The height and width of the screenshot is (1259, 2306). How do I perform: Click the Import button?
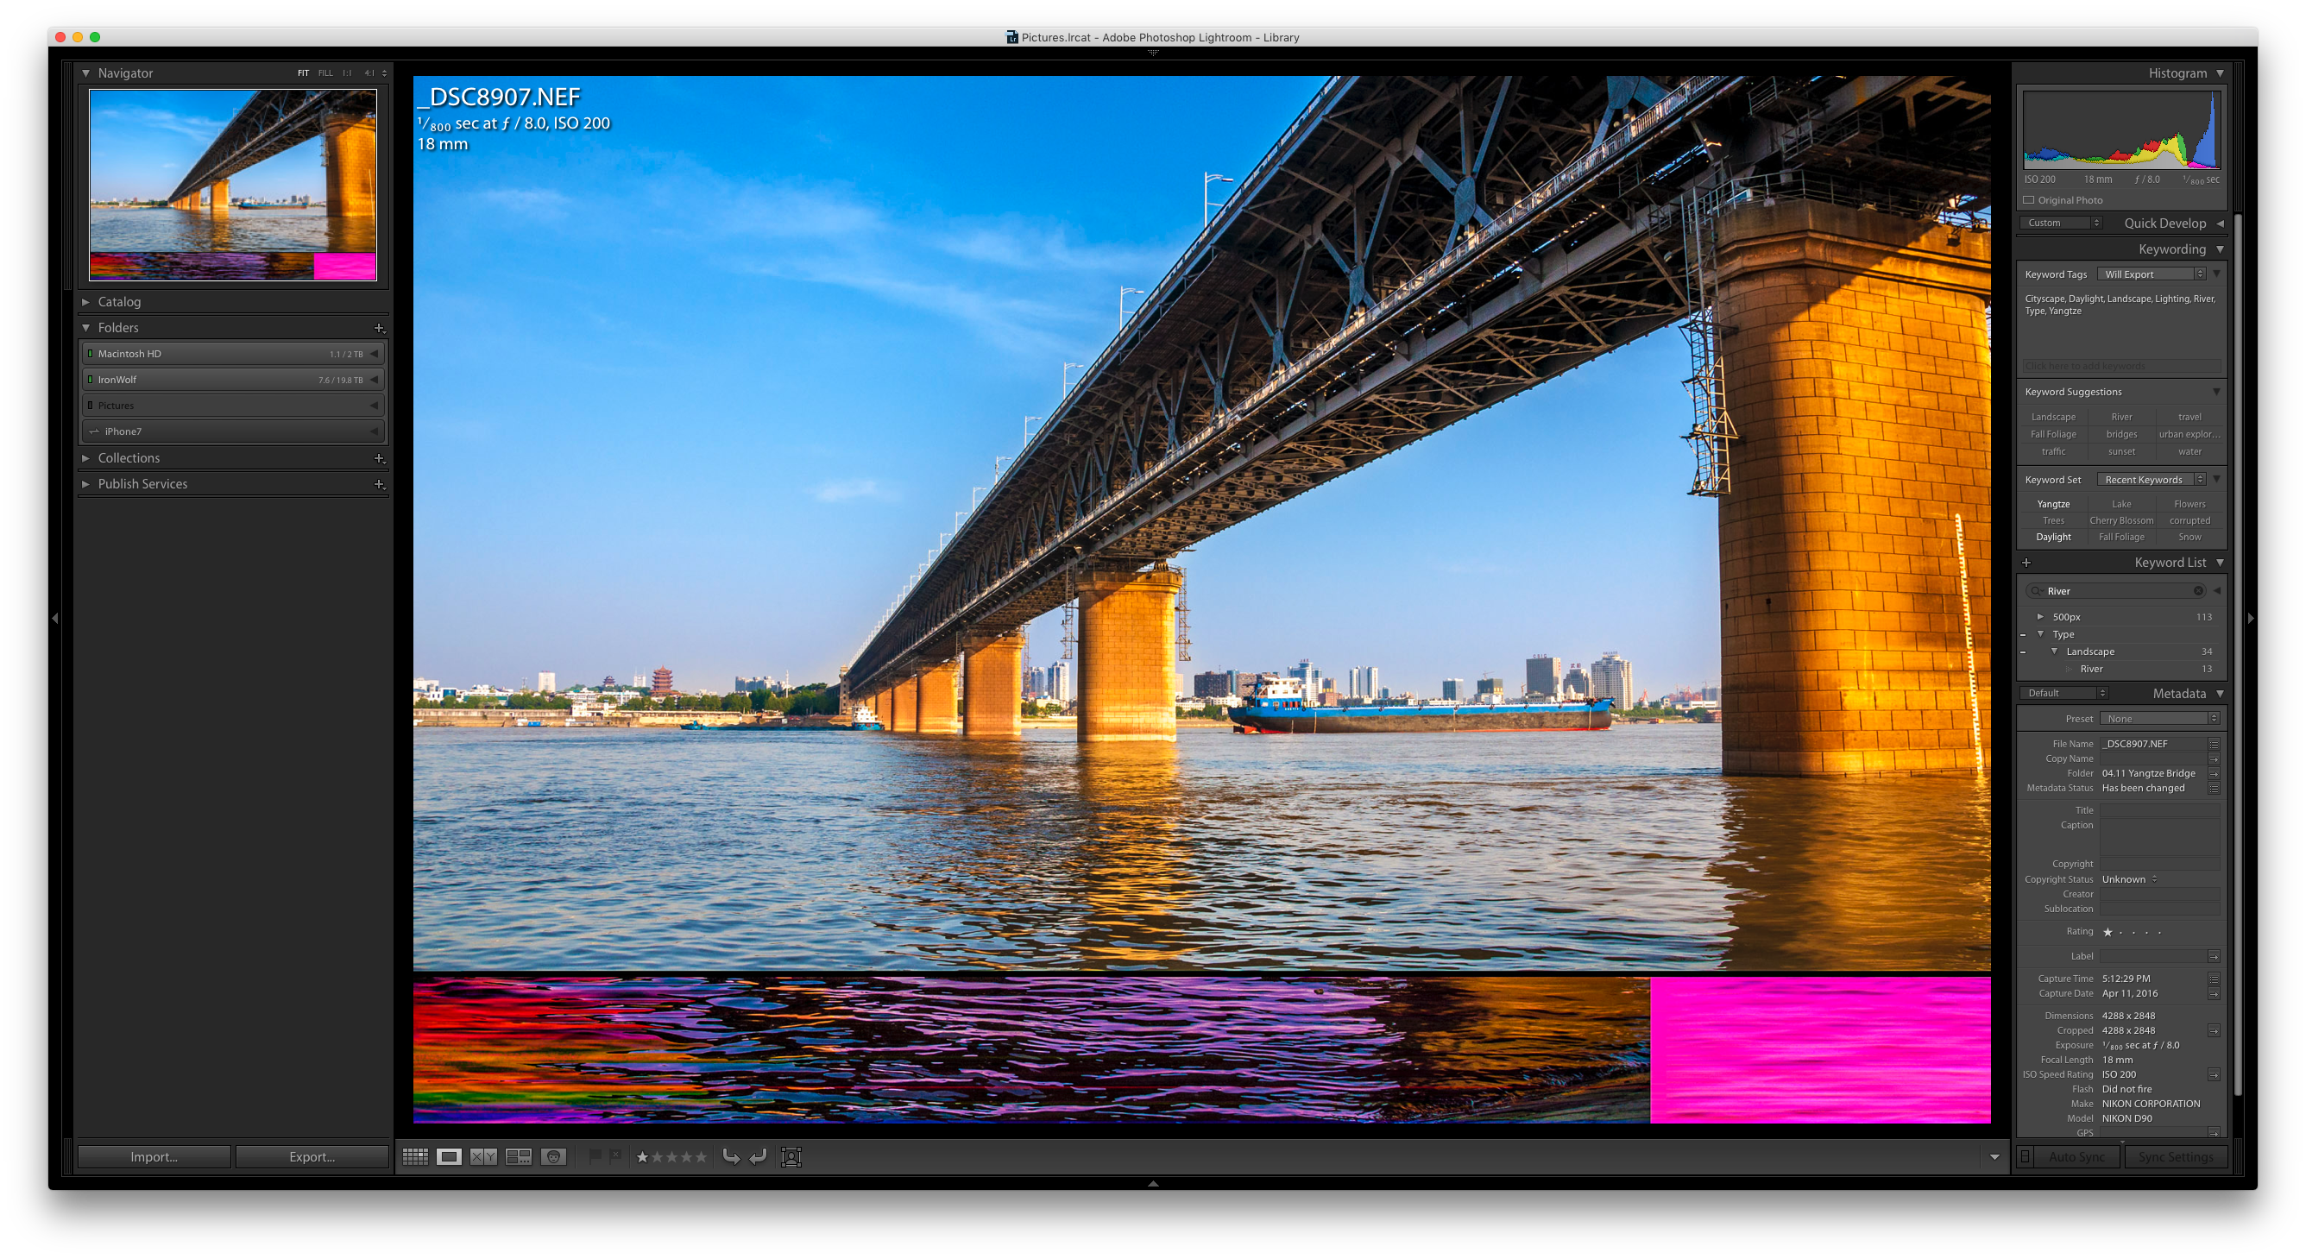(x=154, y=1157)
